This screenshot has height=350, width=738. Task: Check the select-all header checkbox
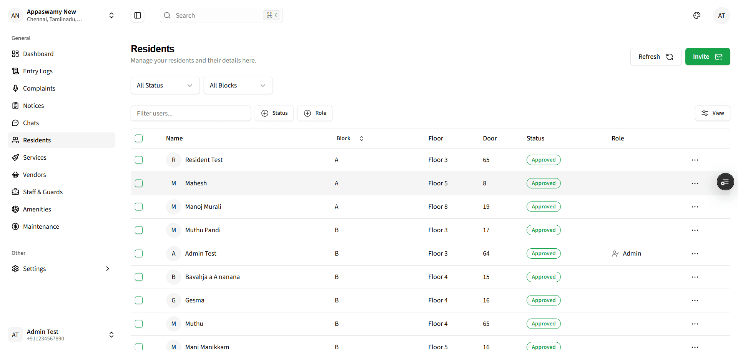139,139
